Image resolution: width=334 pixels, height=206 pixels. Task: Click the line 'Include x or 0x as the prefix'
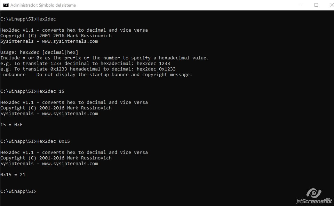(105, 58)
